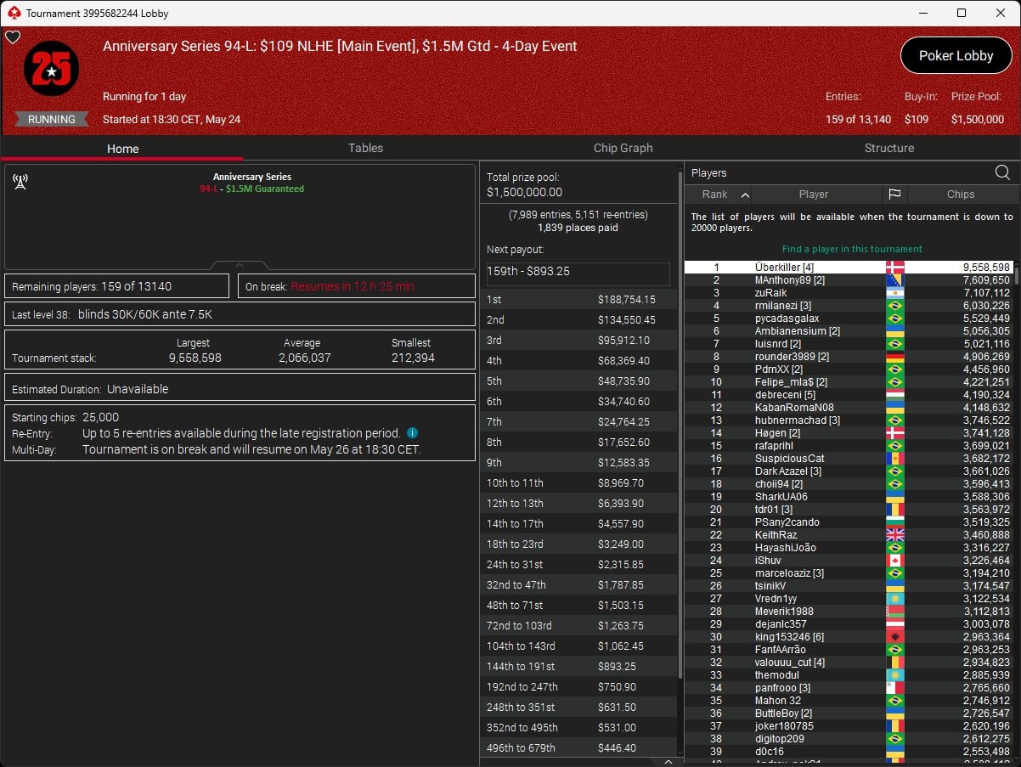Click the 496th to 679th payout row
The height and width of the screenshot is (767, 1021).
coord(578,748)
